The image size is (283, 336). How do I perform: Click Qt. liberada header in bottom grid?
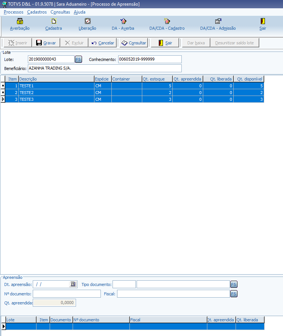[x=250, y=320]
